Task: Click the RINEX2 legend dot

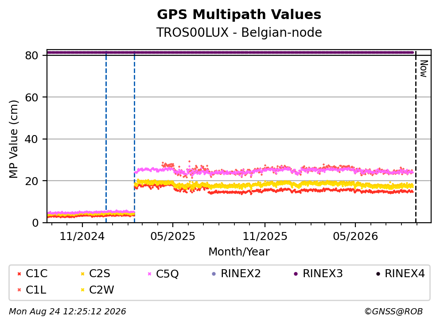Action: pos(214,274)
